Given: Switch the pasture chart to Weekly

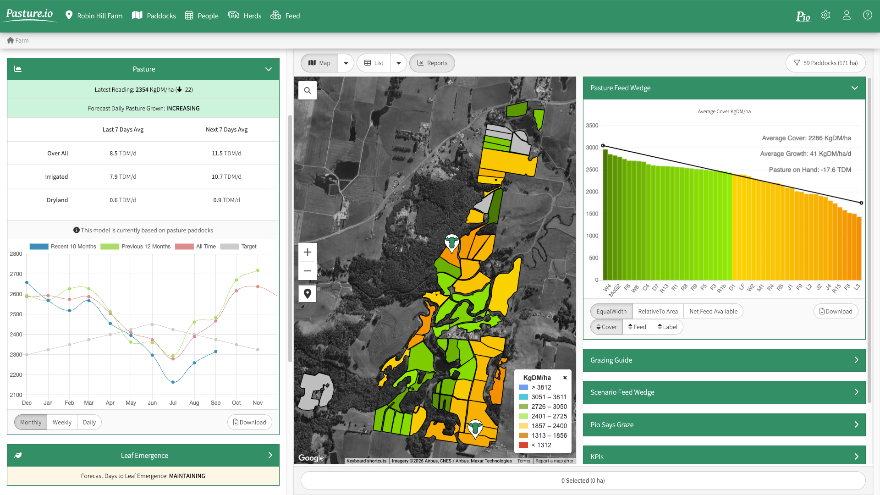Looking at the screenshot, I should (62, 422).
